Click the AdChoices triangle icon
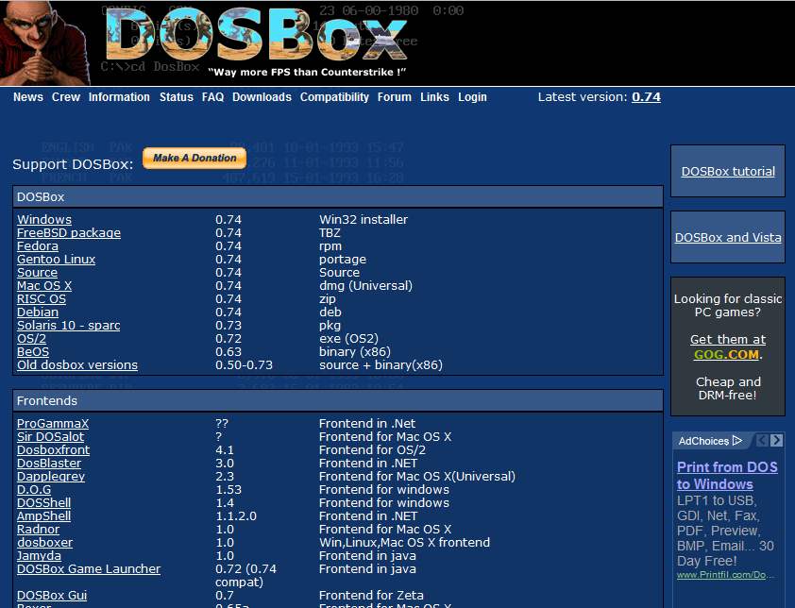This screenshot has width=795, height=608. pos(737,441)
